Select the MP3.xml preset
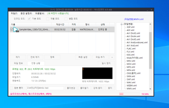 (x=131, y=67)
